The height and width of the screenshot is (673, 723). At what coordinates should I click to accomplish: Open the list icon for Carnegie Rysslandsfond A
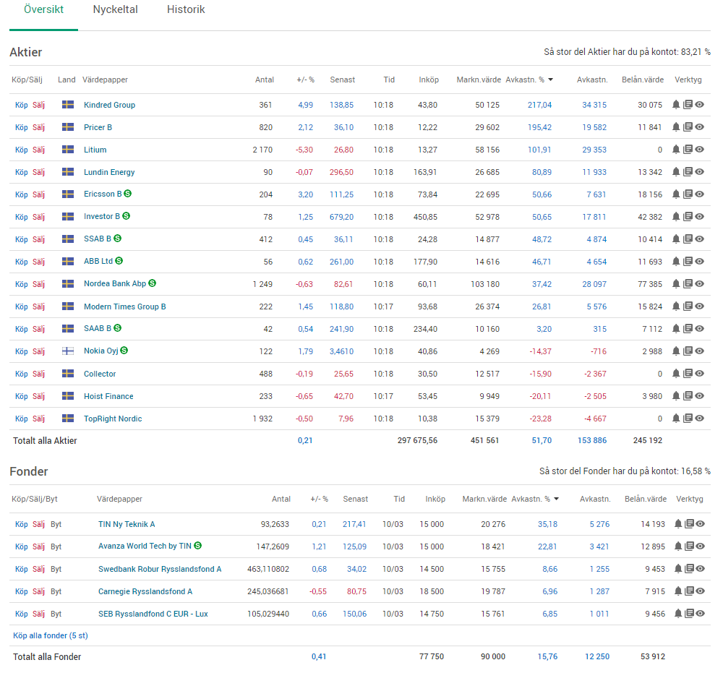tap(689, 591)
